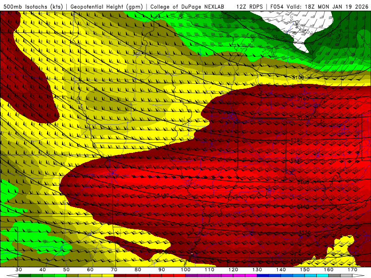This screenshot has height=278, width=371.
Task: Click the 170 value on the legend
Action: pyautogui.click(x=352, y=270)
